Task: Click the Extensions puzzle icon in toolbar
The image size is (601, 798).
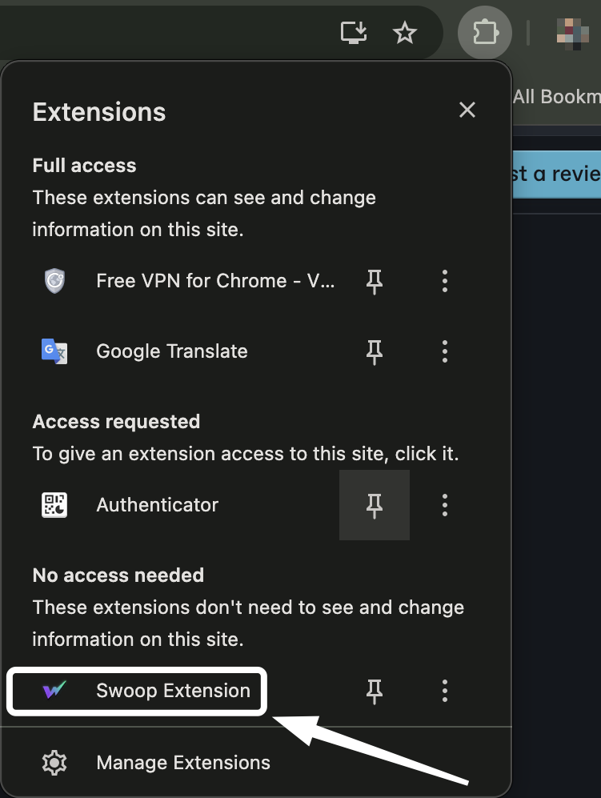Action: (484, 33)
